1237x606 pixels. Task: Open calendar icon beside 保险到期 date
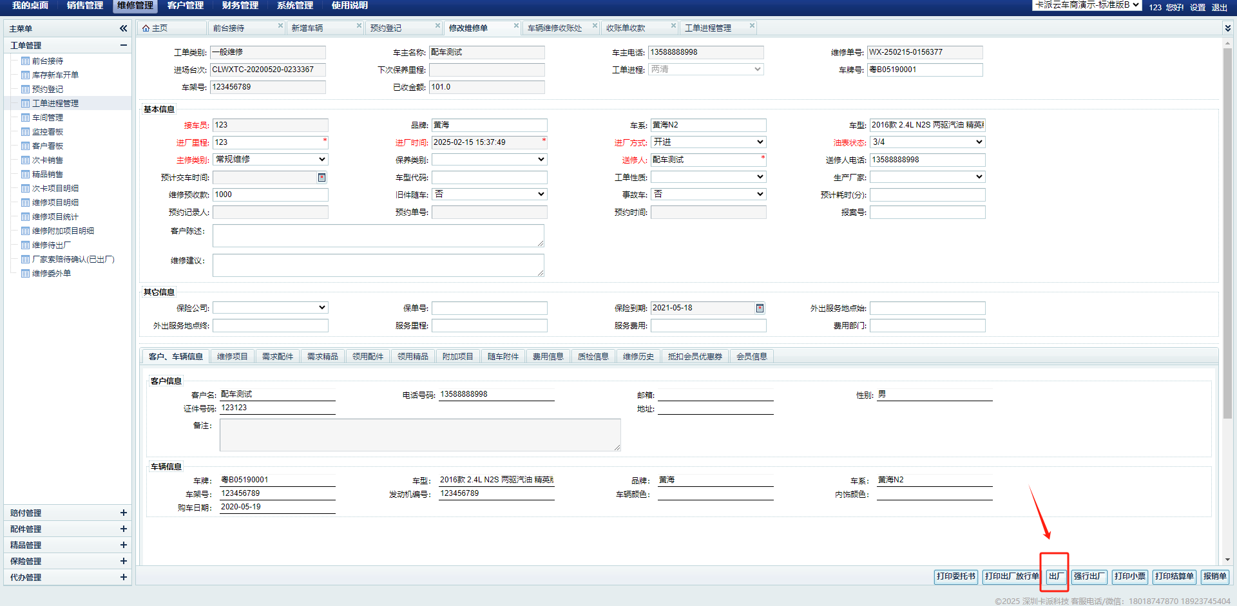click(760, 308)
